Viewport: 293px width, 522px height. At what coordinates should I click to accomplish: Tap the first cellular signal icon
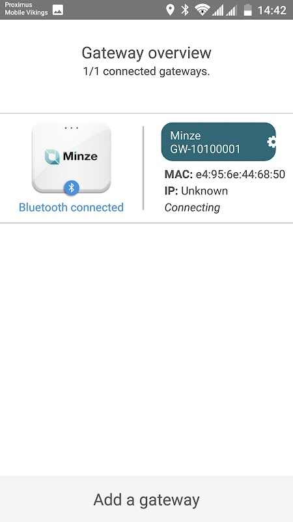[218, 10]
